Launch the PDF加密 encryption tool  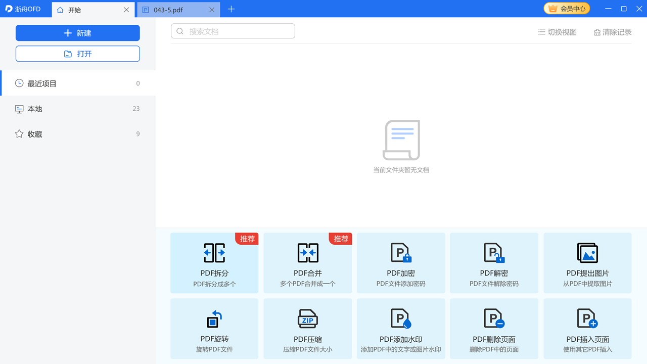click(x=401, y=263)
